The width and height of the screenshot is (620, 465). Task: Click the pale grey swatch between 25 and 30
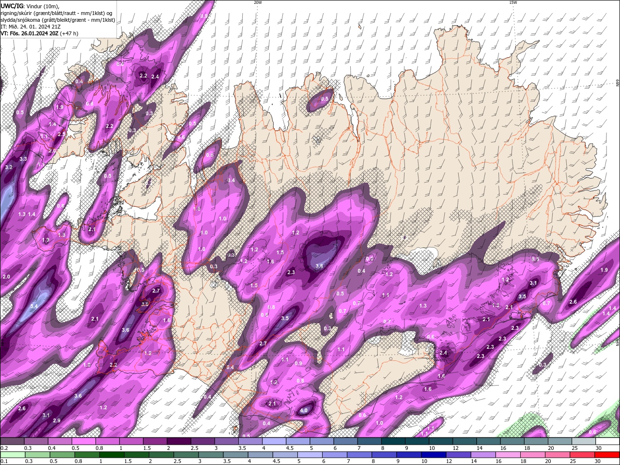584,441
